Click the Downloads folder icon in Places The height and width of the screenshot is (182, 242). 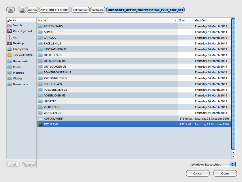10,84
